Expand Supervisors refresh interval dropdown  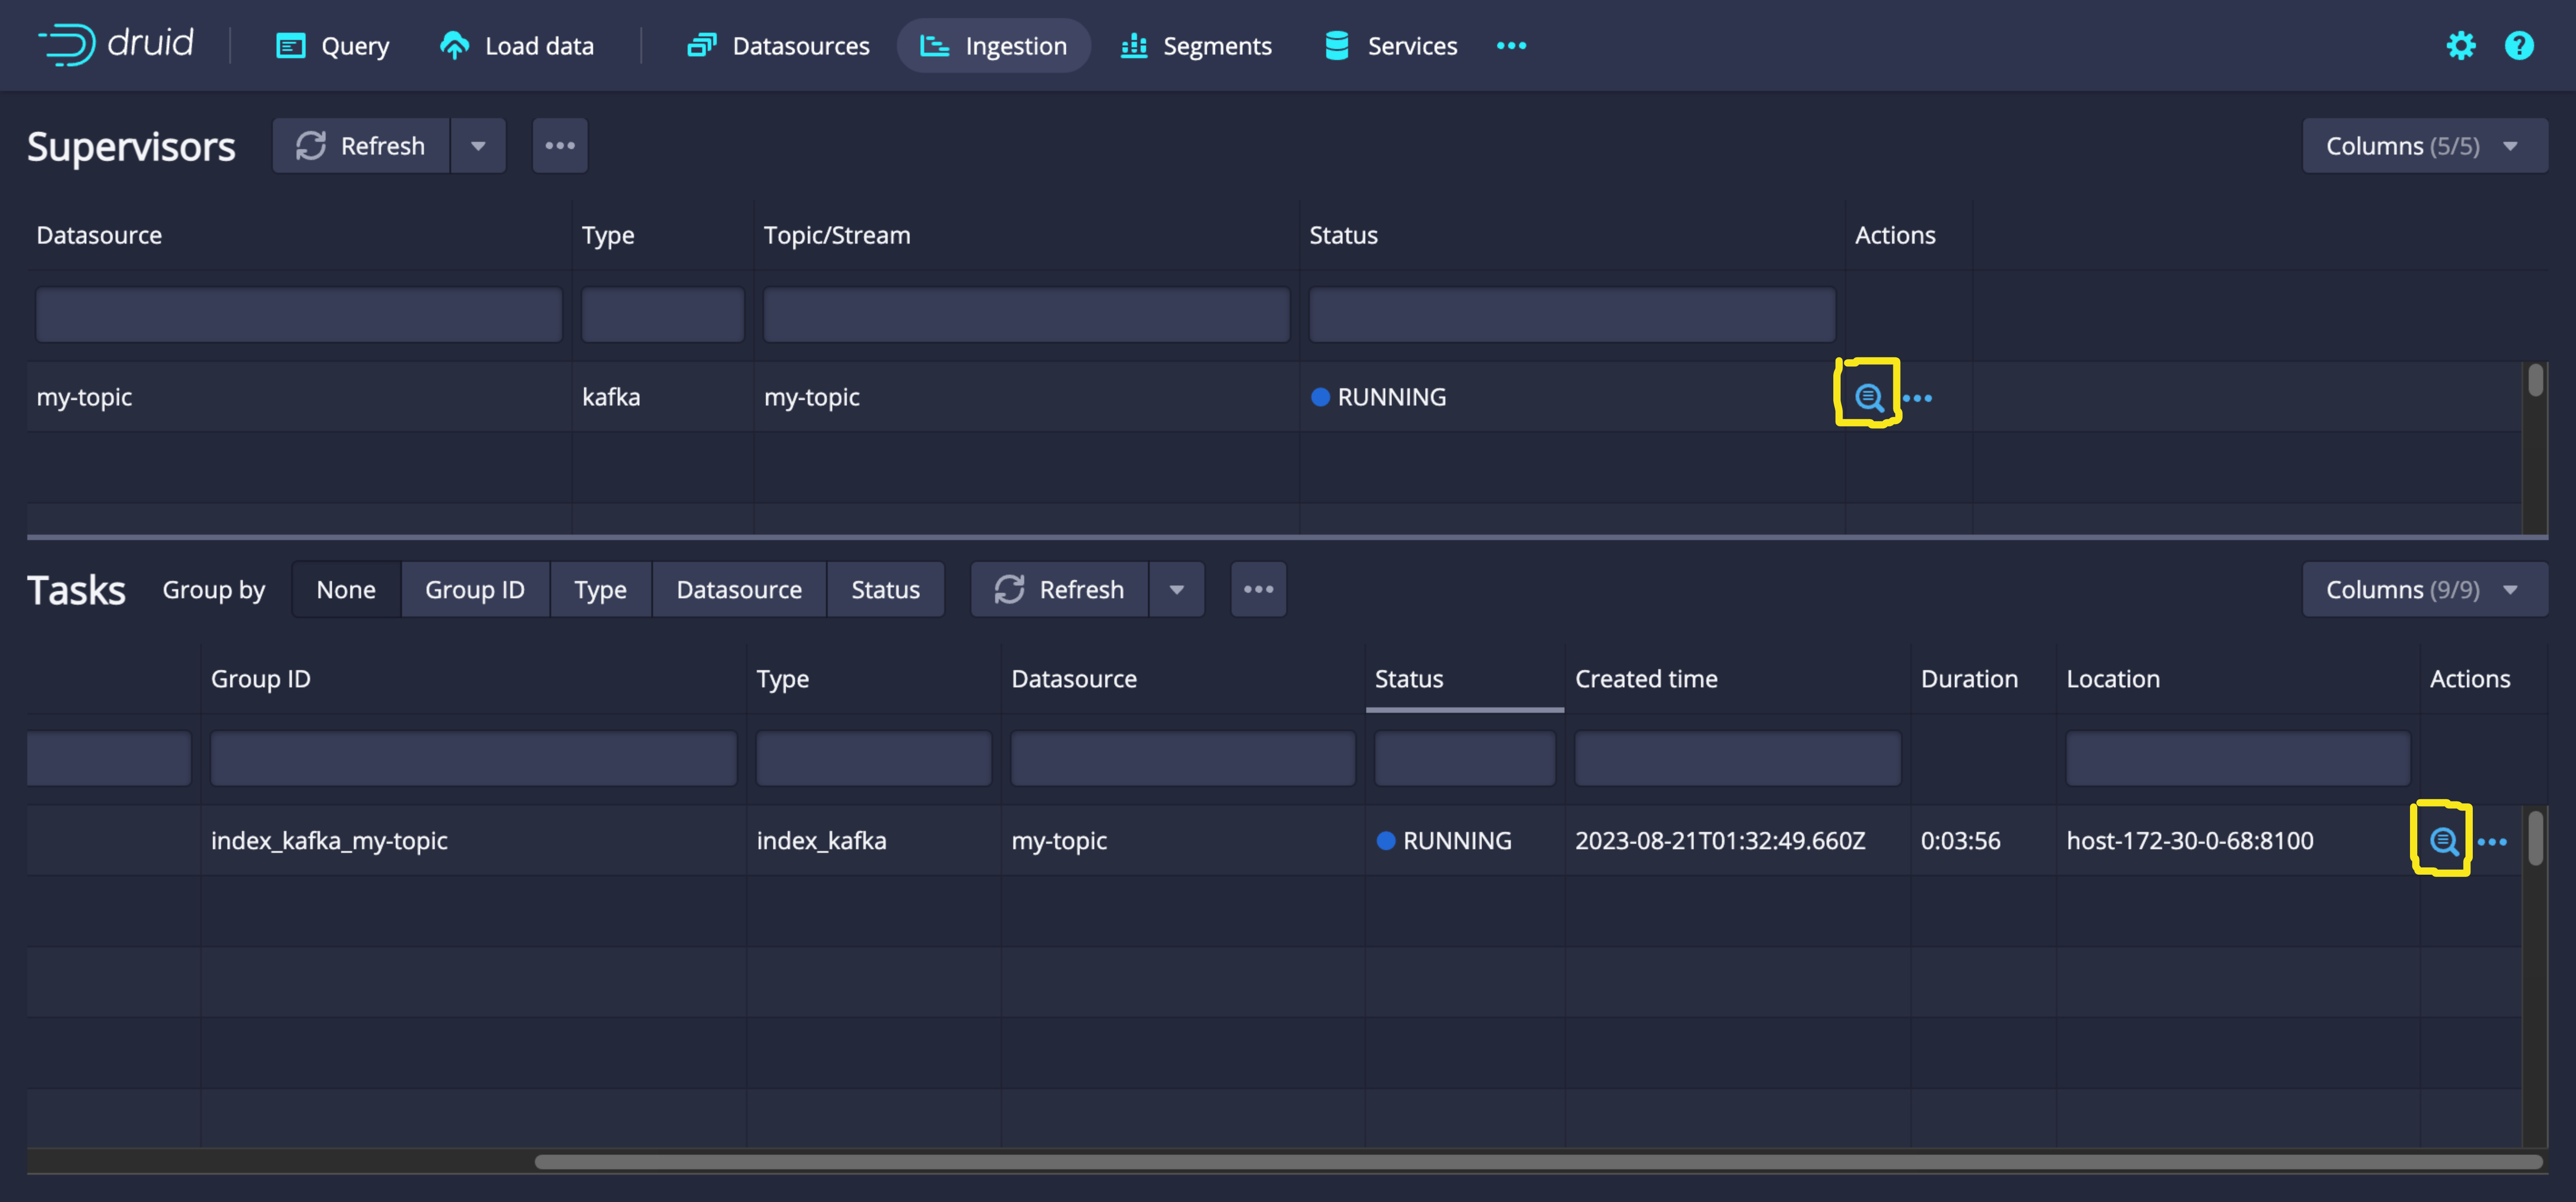tap(478, 146)
